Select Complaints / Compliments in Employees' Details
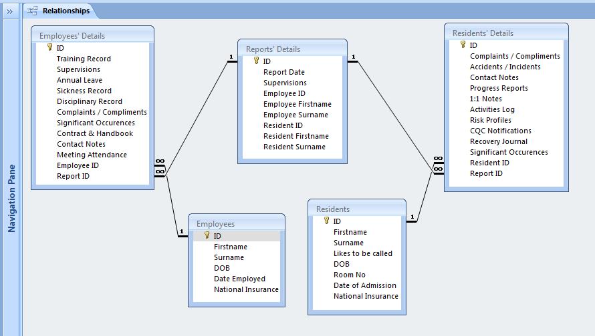This screenshot has height=336, width=595. pyautogui.click(x=102, y=112)
